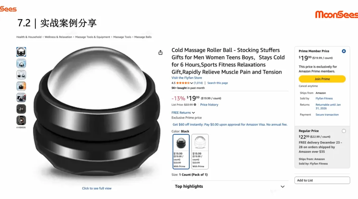Choose the white color variant swatch
The height and width of the screenshot is (199, 358).
200,152
